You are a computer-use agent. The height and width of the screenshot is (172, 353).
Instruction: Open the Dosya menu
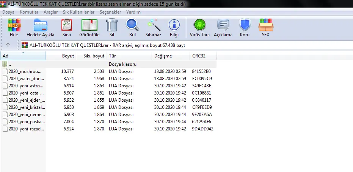click(x=8, y=12)
